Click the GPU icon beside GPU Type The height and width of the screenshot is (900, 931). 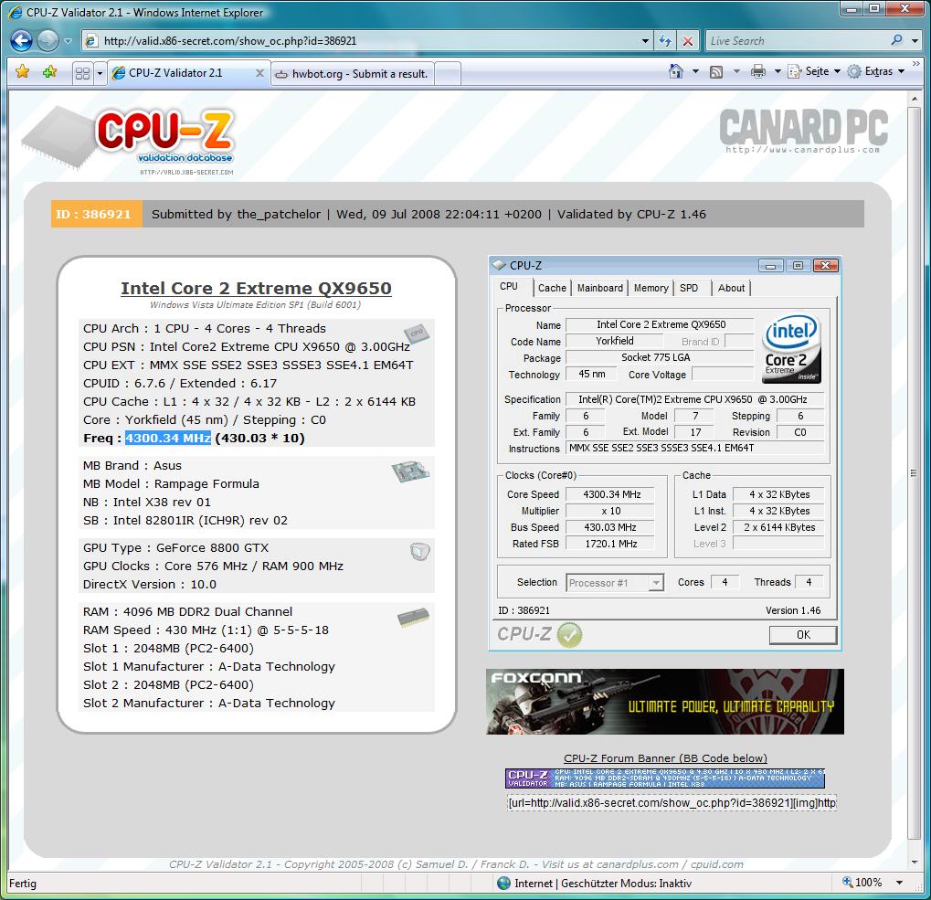coord(419,552)
